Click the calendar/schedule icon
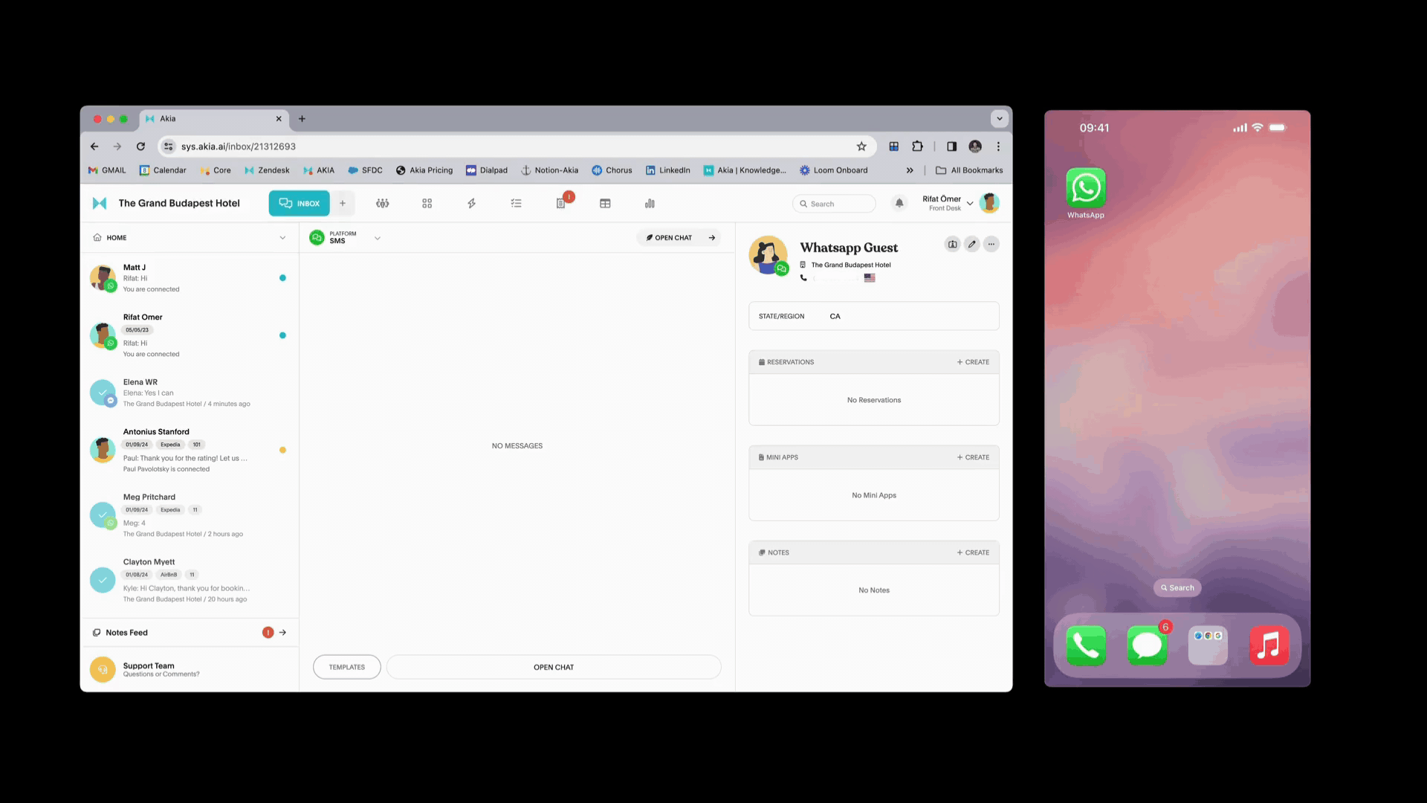Image resolution: width=1427 pixels, height=803 pixels. 605,203
